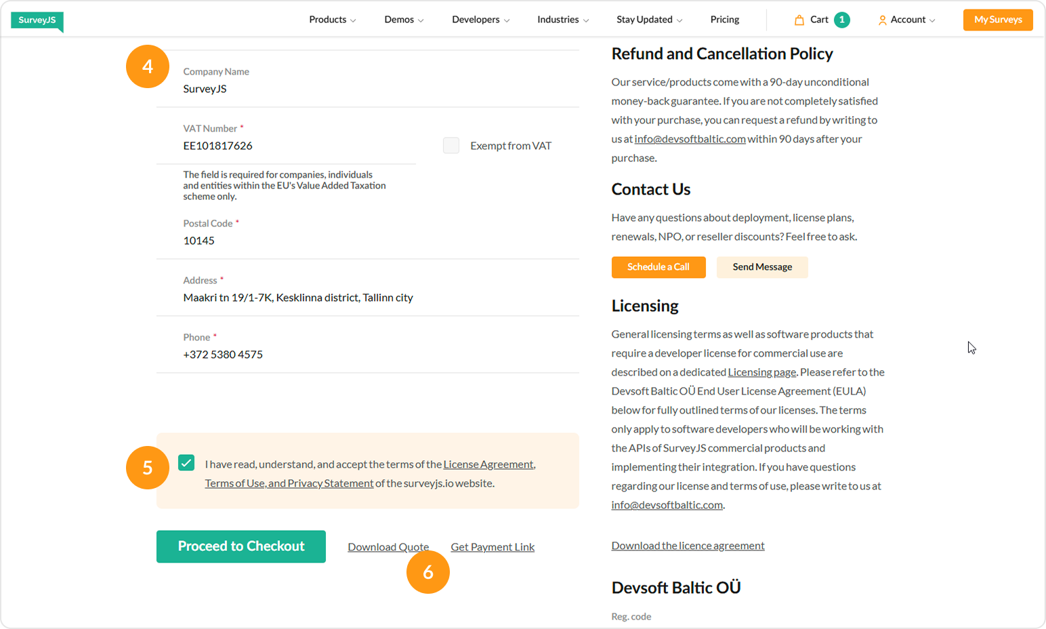
Task: Click the Schedule a Call button
Action: point(658,267)
